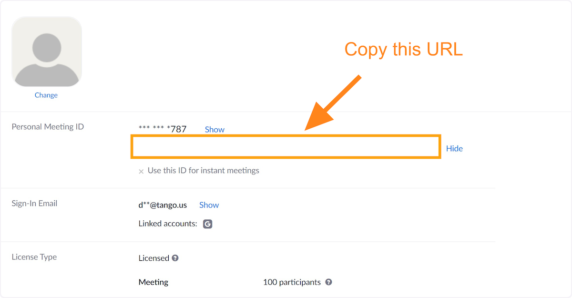Click the masked meeting ID ending in 787
Viewport: 572px width, 298px height.
coord(163,129)
